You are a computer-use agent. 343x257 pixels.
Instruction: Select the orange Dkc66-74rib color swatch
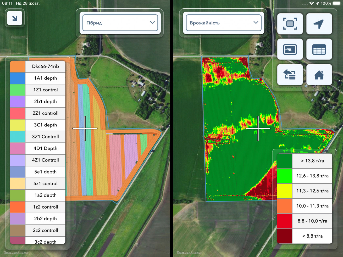click(18, 66)
